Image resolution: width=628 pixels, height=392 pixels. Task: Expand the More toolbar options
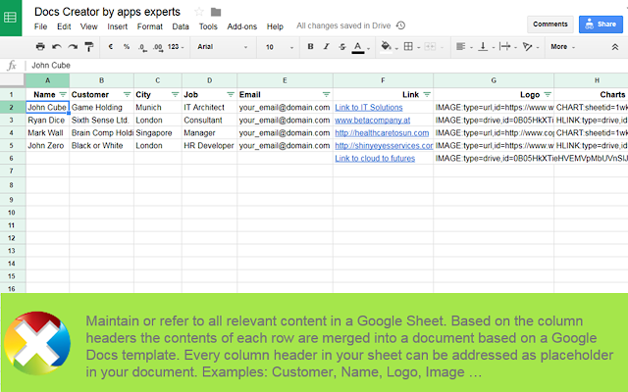[562, 47]
